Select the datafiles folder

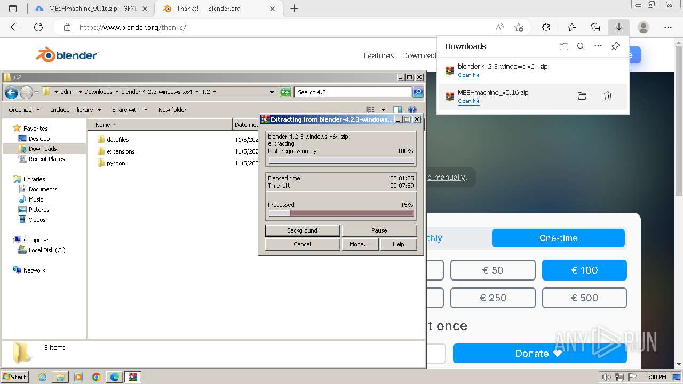click(x=117, y=140)
